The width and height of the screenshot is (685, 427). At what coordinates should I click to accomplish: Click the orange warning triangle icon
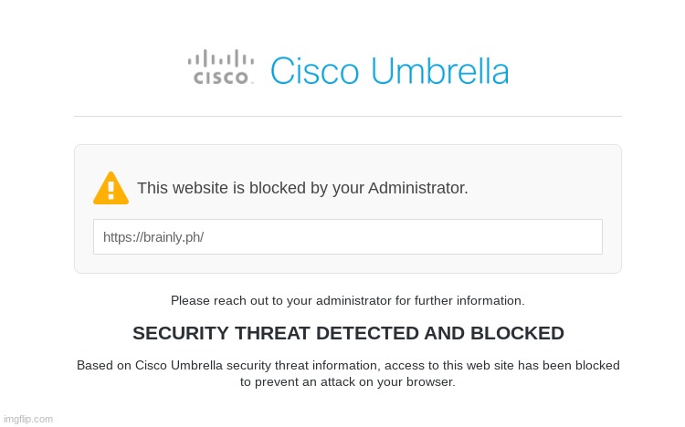111,188
